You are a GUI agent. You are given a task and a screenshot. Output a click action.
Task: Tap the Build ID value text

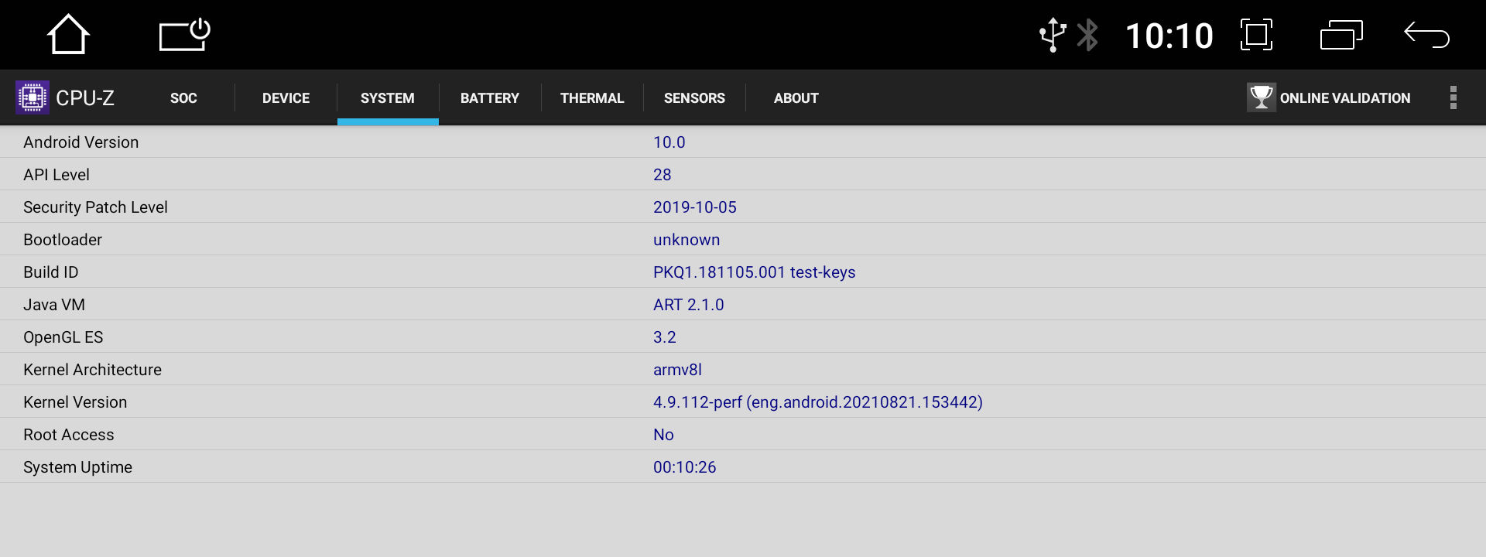tap(754, 272)
